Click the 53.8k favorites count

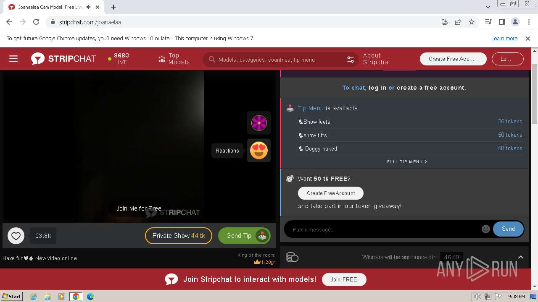(43, 236)
